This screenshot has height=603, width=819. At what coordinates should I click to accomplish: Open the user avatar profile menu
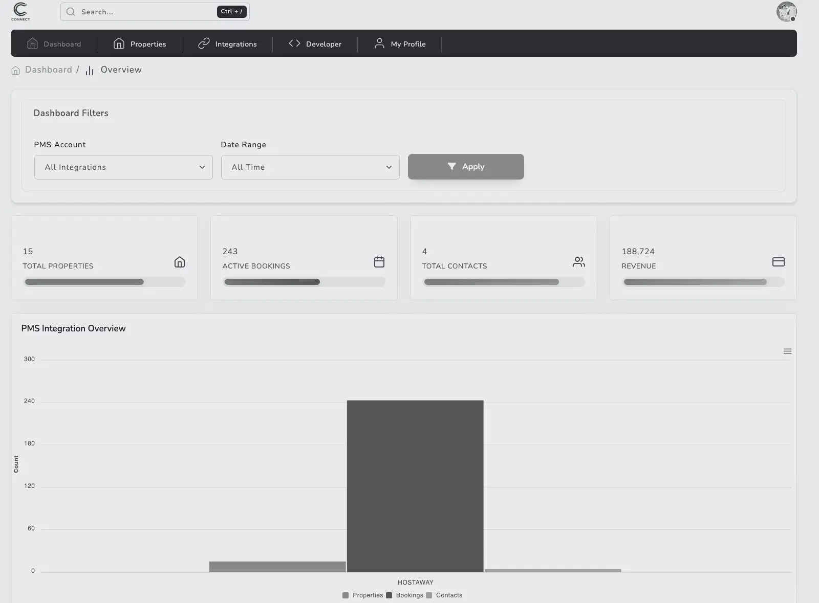786,12
